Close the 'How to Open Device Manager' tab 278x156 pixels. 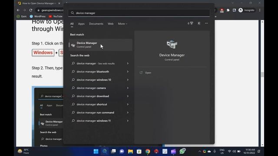(59, 3)
